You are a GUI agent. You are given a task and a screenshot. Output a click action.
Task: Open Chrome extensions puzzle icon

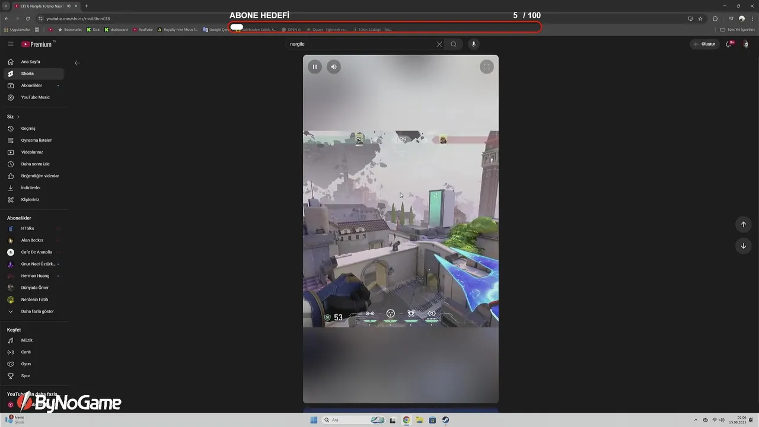point(715,18)
